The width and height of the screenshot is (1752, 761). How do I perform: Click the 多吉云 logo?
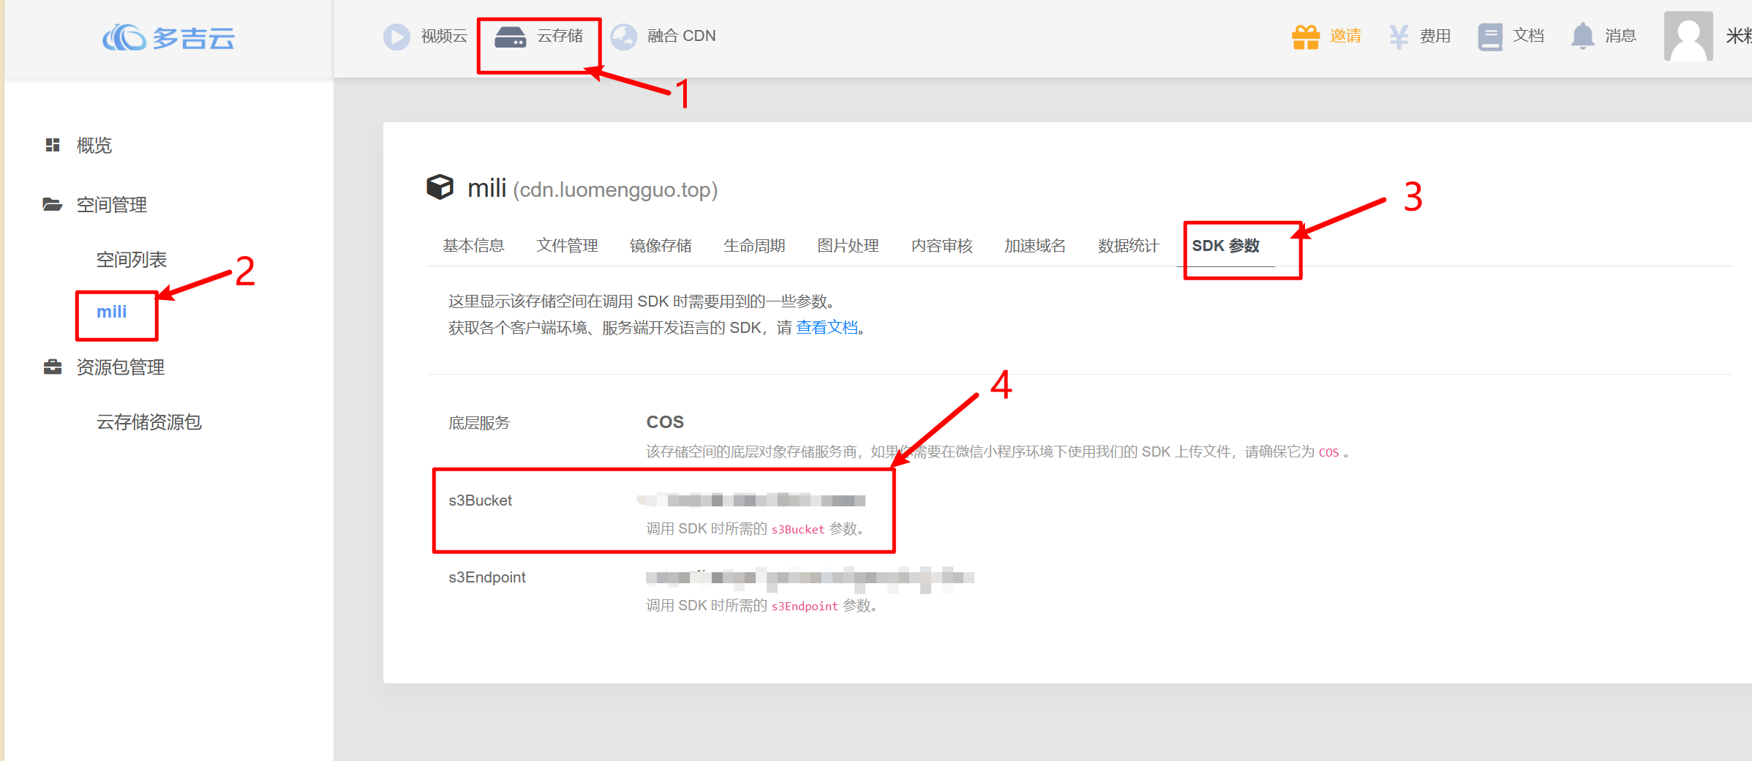click(x=168, y=37)
